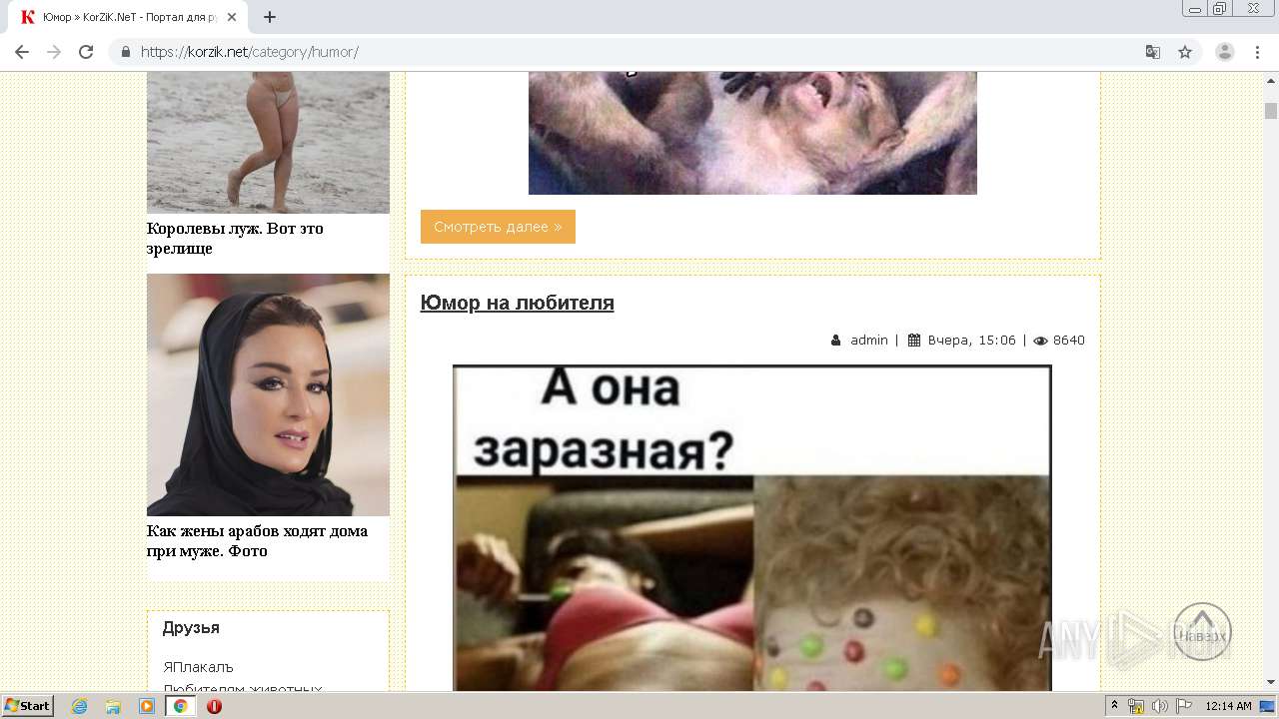Image resolution: width=1279 pixels, height=719 pixels.
Task: Click the Вчера, 15:06 date text
Action: pos(972,341)
